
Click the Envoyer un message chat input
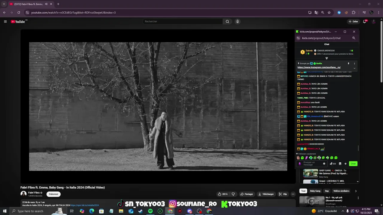pos(311,164)
